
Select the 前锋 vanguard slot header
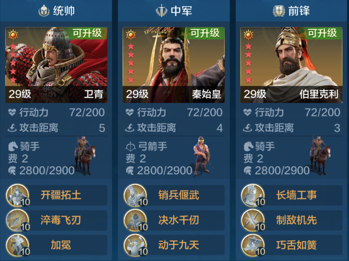(x=292, y=11)
